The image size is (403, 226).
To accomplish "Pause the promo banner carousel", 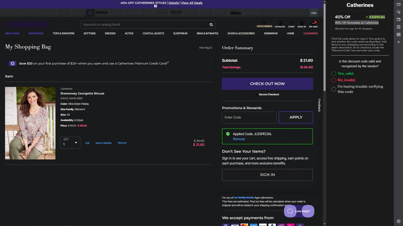I will tap(155, 6).
